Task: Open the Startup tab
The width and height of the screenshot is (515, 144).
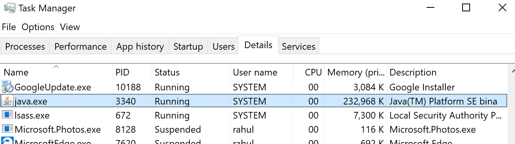Action: (188, 47)
